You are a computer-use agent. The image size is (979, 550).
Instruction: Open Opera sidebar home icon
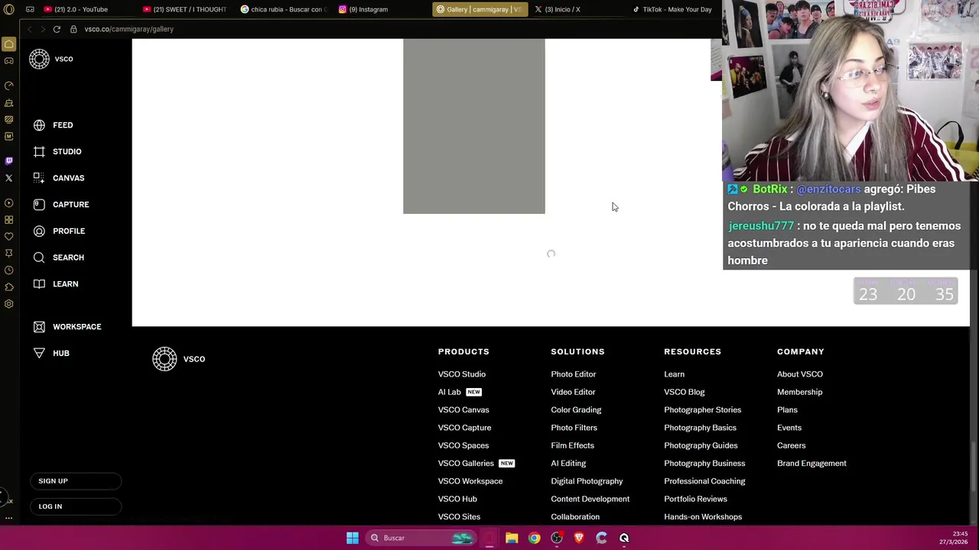[8, 44]
